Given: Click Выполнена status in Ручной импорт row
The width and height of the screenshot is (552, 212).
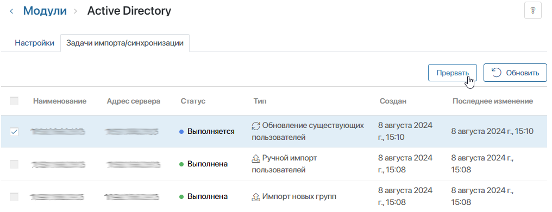Looking at the screenshot, I should tap(208, 164).
